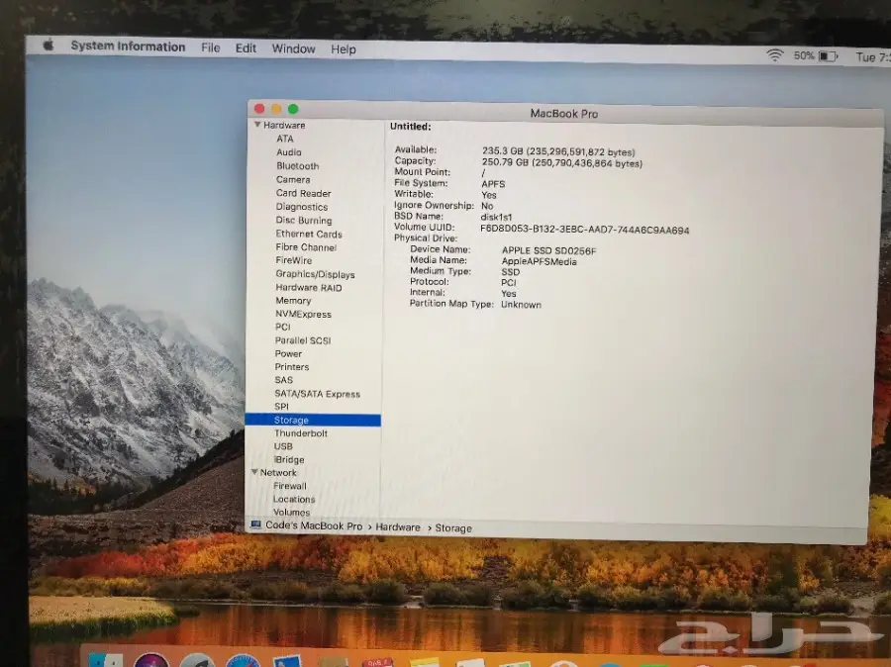Select NVMExpress in sidebar
Image resolution: width=891 pixels, height=667 pixels.
(303, 314)
